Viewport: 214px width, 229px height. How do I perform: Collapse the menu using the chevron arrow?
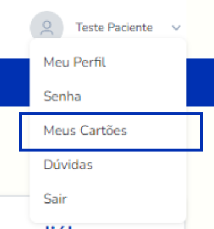176,28
